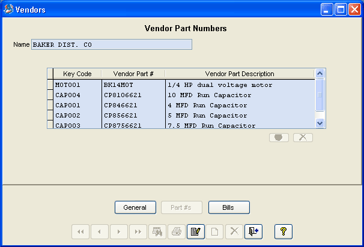Open the Bills section
364x247 pixels.
coord(229,207)
